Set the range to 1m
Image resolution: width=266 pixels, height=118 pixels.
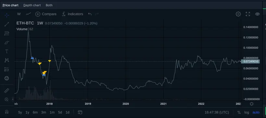tap(52, 113)
